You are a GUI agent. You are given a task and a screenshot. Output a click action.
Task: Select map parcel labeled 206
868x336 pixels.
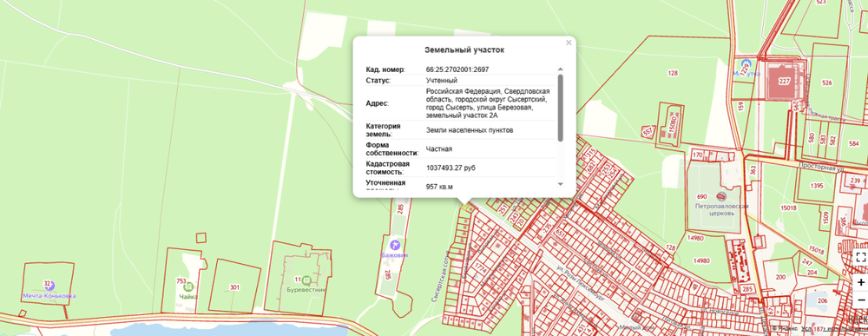tap(822, 300)
